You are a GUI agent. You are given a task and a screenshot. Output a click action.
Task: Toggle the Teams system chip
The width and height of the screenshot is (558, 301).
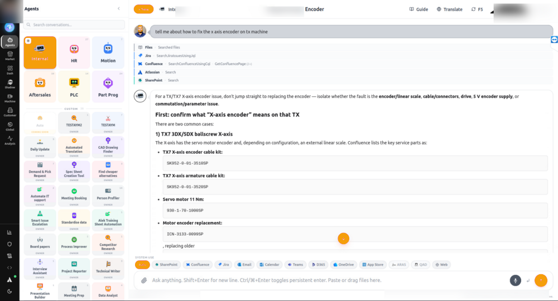click(x=295, y=265)
